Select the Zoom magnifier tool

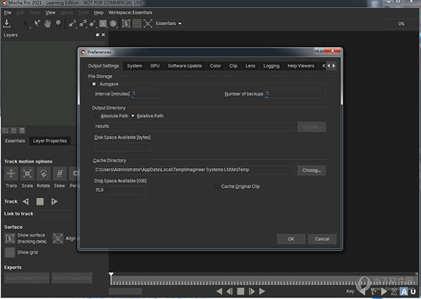pos(58,24)
